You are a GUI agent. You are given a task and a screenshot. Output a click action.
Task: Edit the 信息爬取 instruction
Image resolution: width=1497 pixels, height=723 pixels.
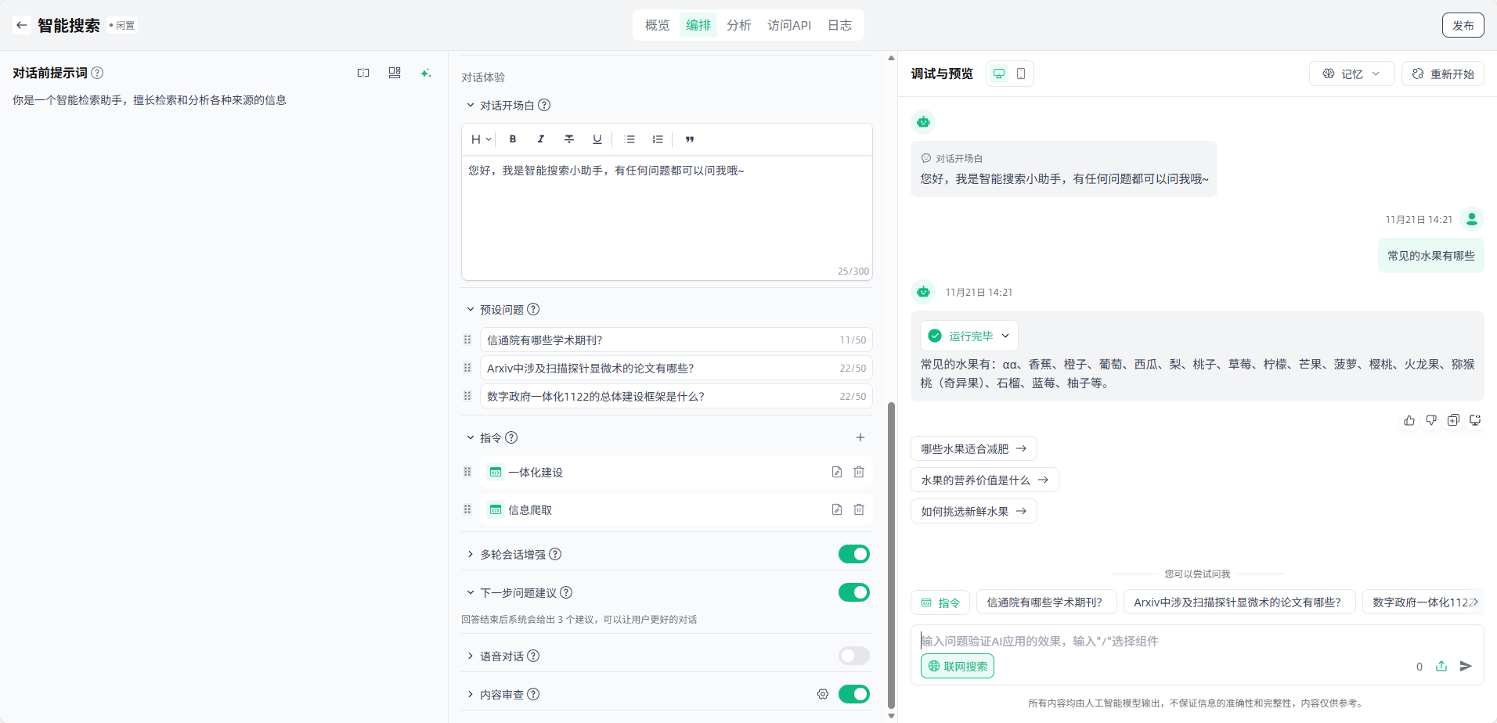(836, 509)
